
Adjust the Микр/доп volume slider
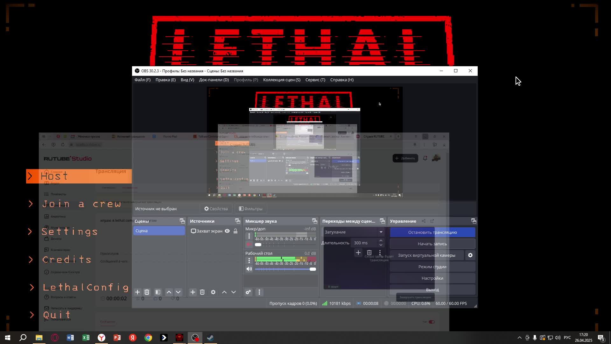(285, 244)
